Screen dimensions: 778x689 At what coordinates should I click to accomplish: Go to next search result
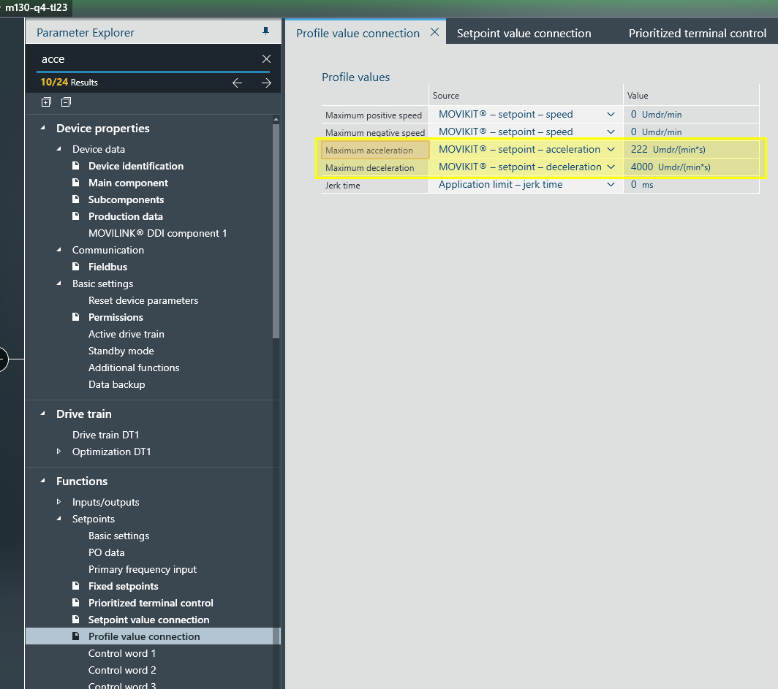pos(266,83)
